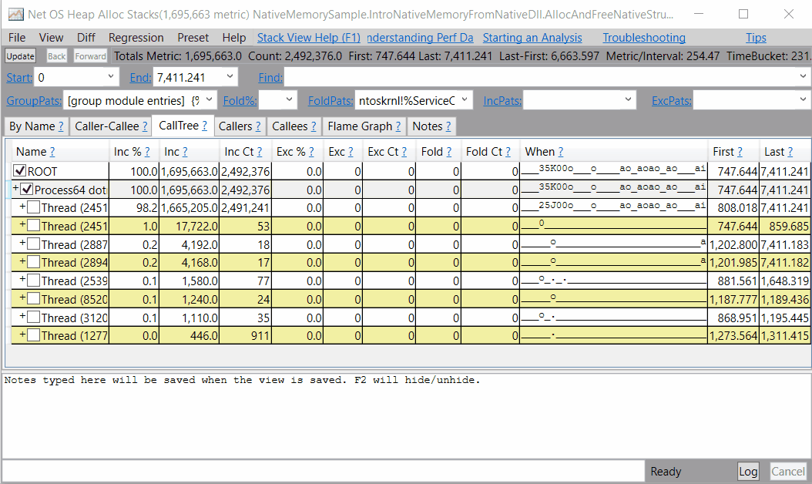Click the Fold Ct column header

point(489,151)
